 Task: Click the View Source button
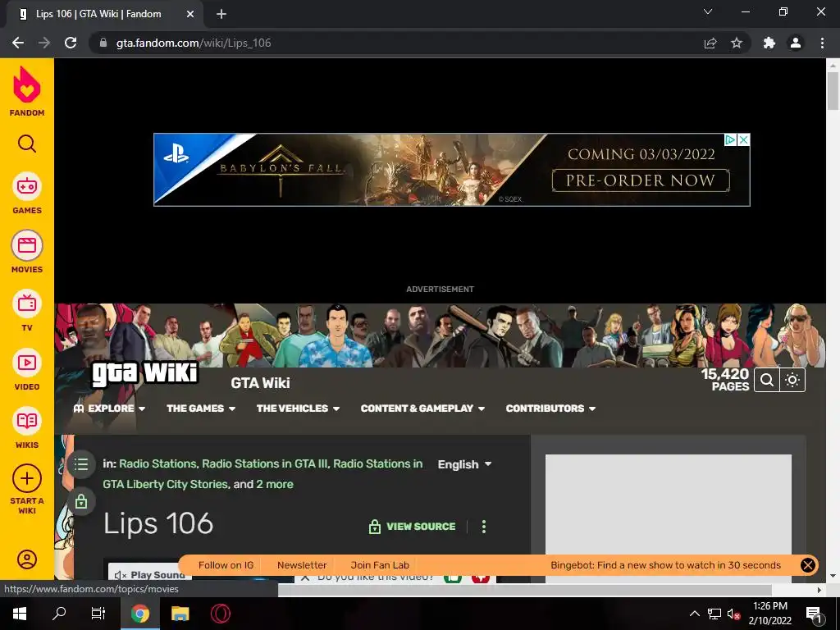click(x=412, y=527)
